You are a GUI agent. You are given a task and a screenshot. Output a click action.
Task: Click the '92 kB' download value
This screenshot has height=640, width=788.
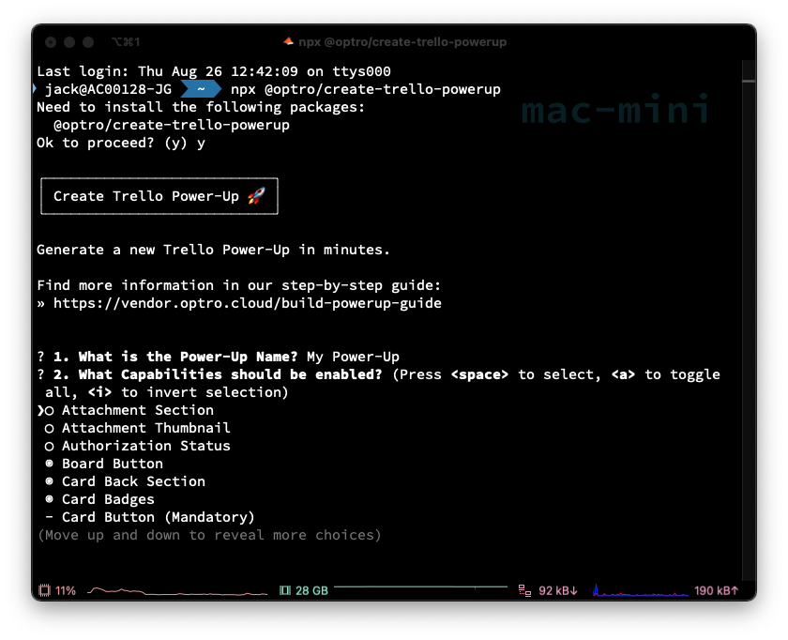tap(558, 590)
